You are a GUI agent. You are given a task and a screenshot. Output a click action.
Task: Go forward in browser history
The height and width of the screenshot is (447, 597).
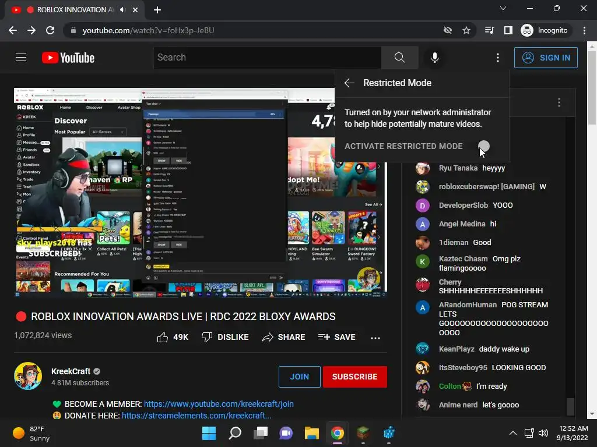(31, 30)
